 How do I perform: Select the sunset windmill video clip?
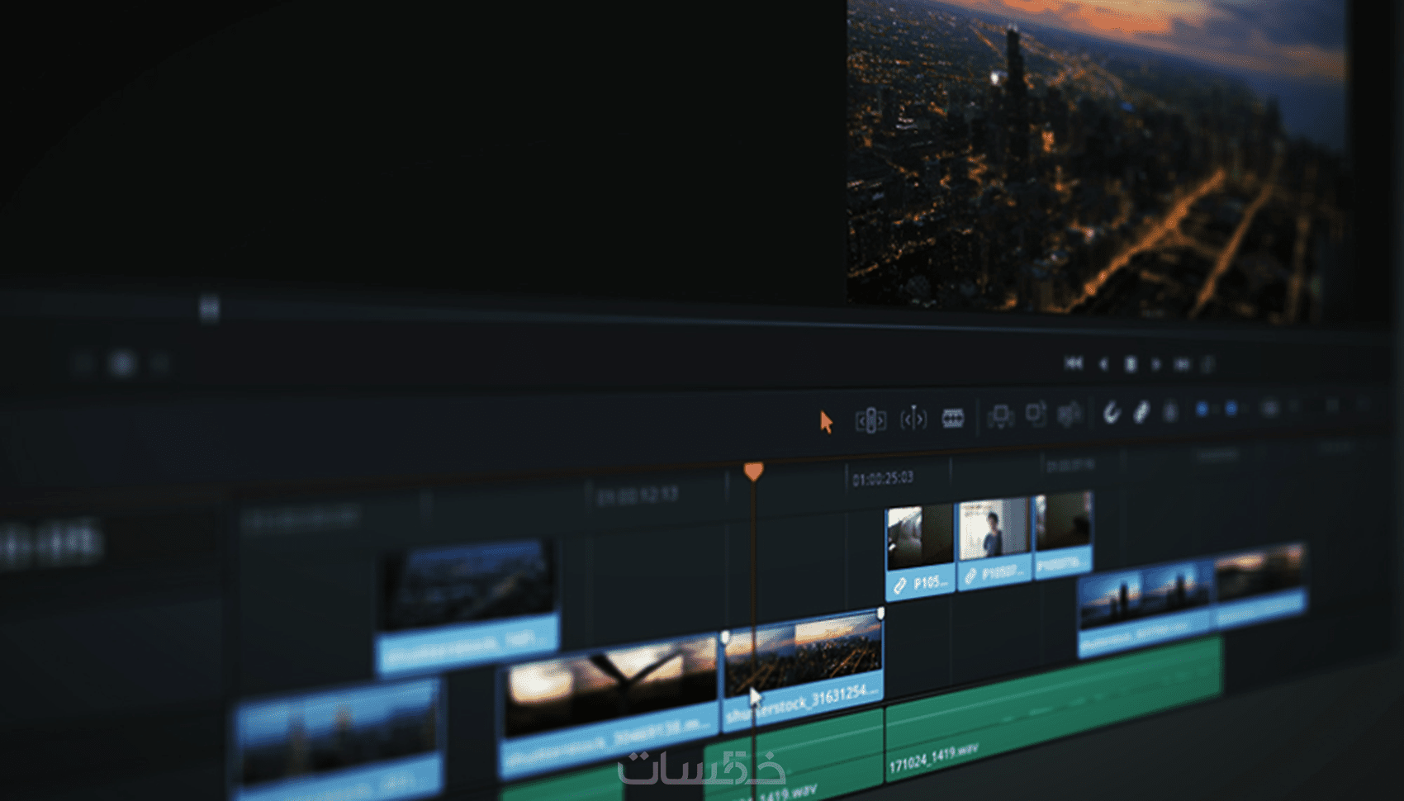610,706
